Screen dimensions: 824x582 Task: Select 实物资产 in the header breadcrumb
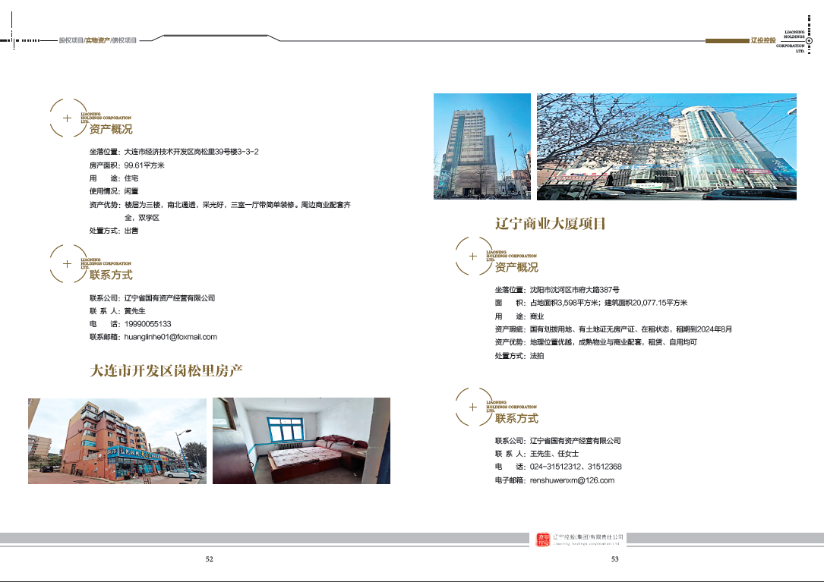click(98, 40)
